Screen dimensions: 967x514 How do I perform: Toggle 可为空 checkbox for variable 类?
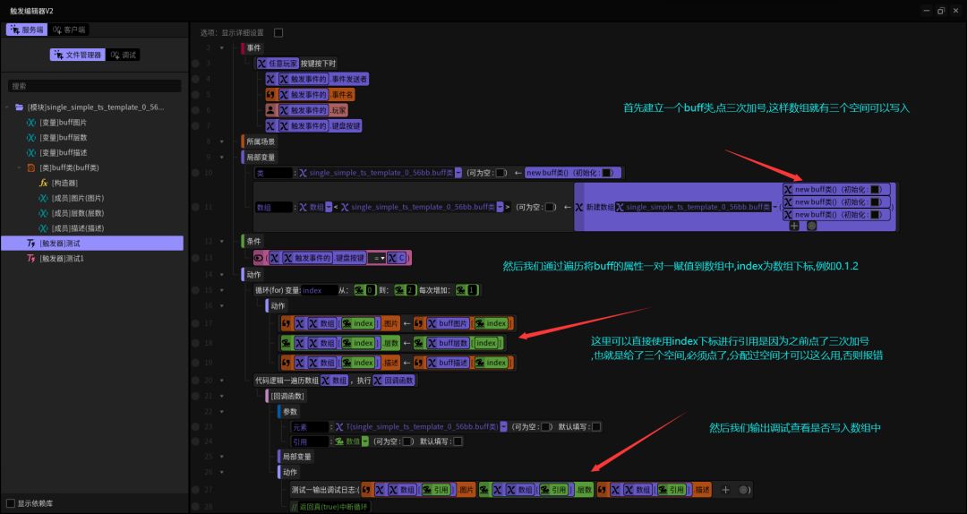pyautogui.click(x=501, y=174)
